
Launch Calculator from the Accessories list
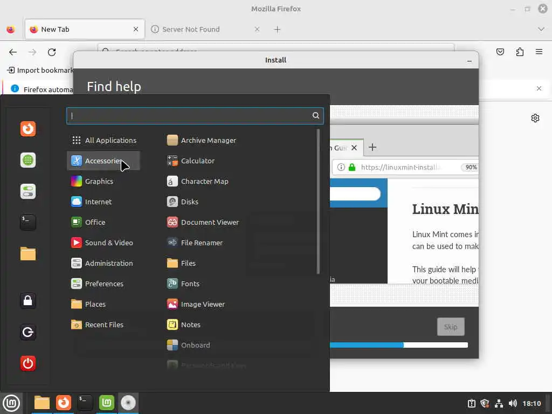(x=191, y=161)
